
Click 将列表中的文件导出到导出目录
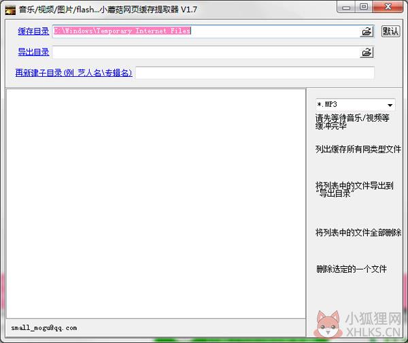[354, 190]
